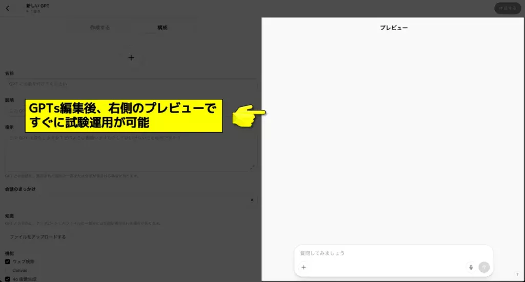Switch to the 作成する tab

click(x=100, y=28)
